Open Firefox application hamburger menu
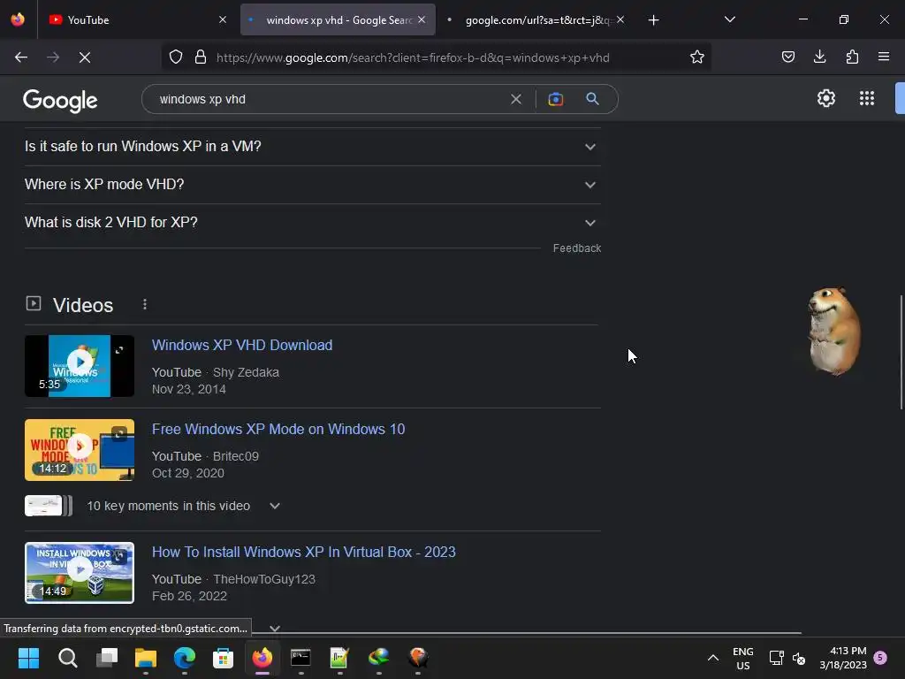Image resolution: width=905 pixels, height=679 pixels. click(x=884, y=57)
